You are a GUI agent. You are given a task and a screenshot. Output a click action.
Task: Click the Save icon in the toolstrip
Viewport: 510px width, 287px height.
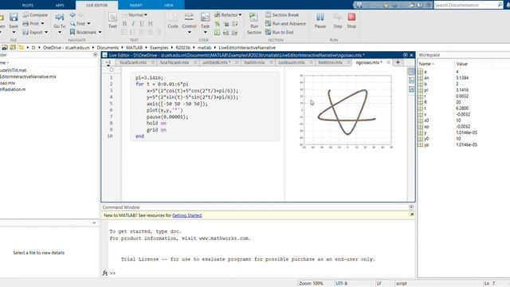14,18
